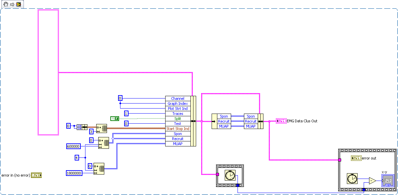Click the EMG Data Clus Out label
This screenshot has height=195, width=398.
302,121
